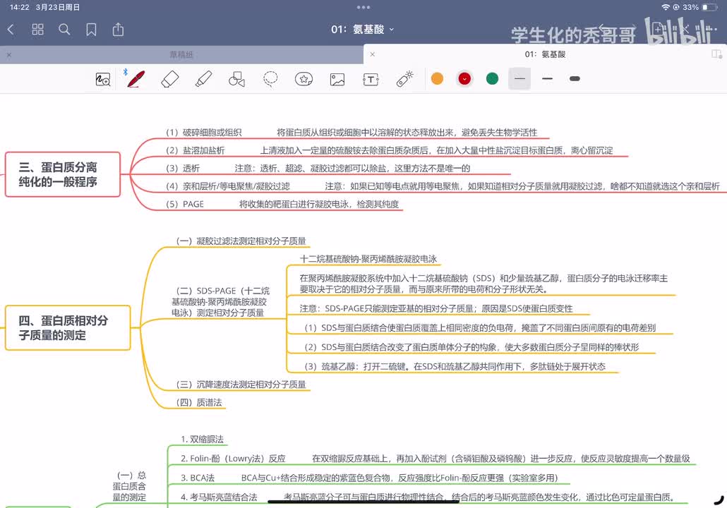Screen dimensions: 727x508
Task: Click text 十二烷基硫酸钠-聚丙烯酰胺凝胶电泳
Action: tap(368, 259)
